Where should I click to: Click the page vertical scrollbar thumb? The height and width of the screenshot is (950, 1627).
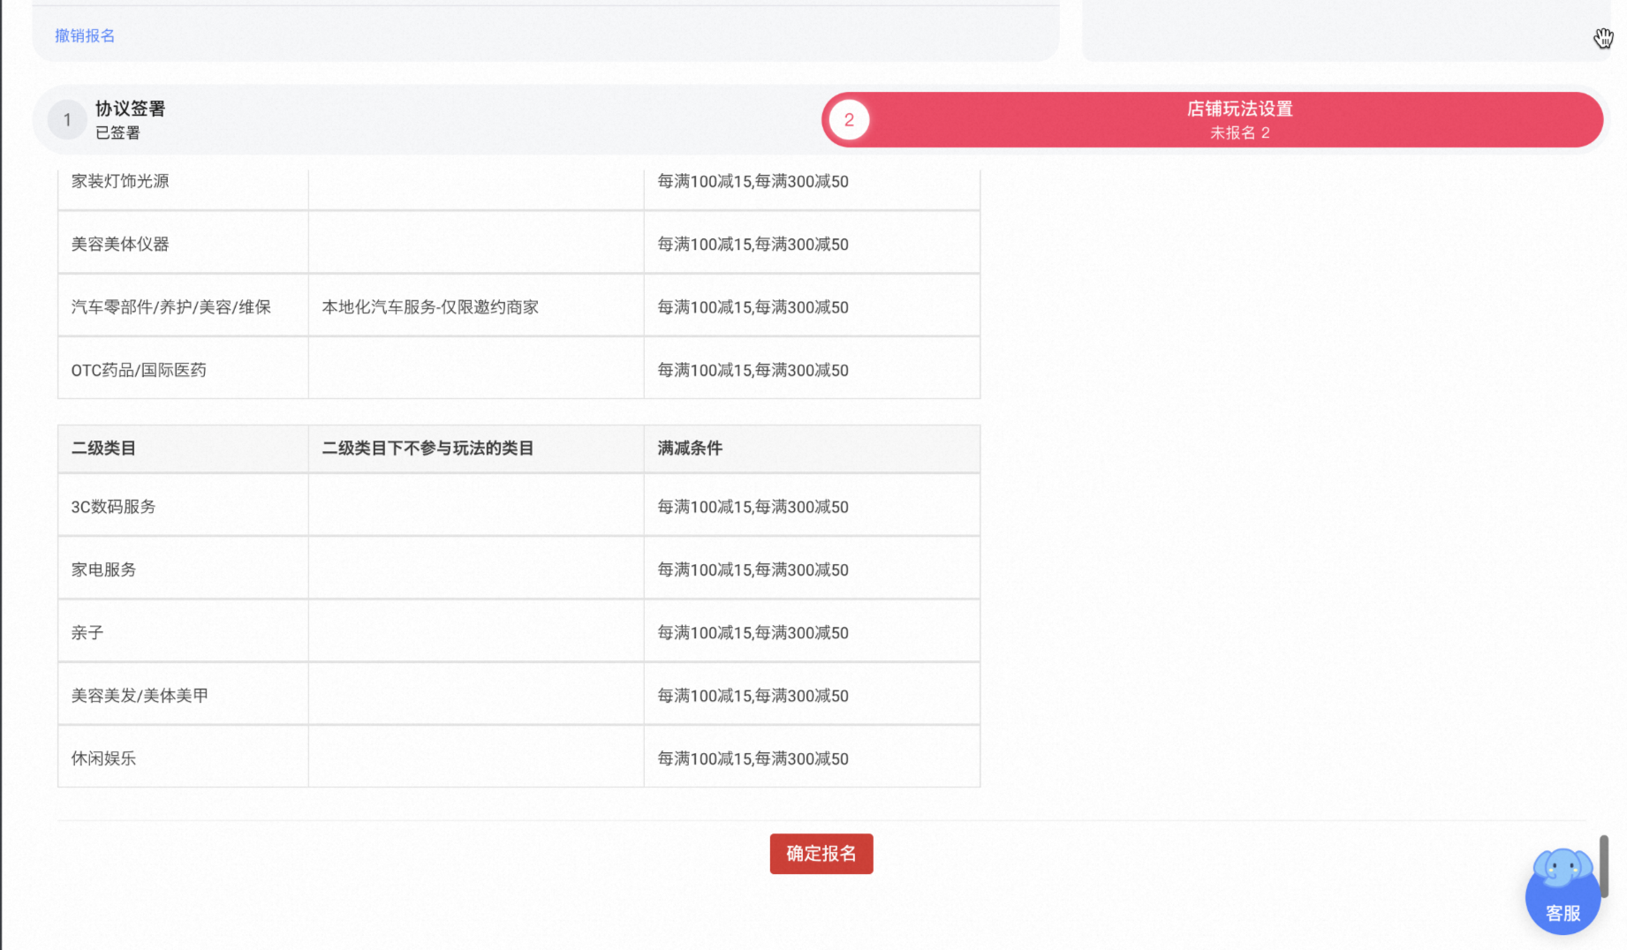(1603, 866)
